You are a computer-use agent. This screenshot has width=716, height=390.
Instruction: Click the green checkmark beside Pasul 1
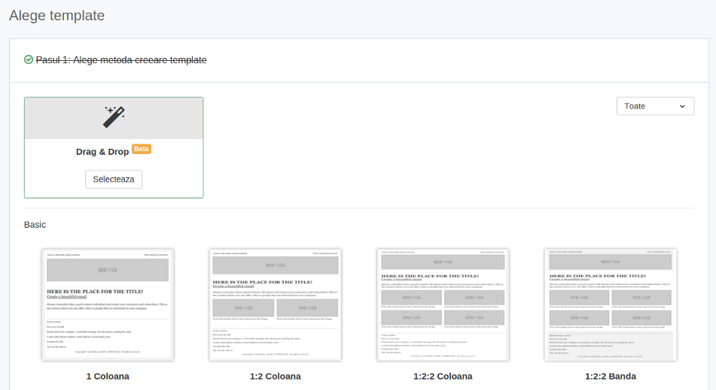[29, 60]
